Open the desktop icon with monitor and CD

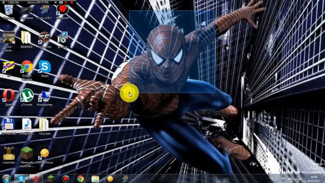[x=62, y=40]
